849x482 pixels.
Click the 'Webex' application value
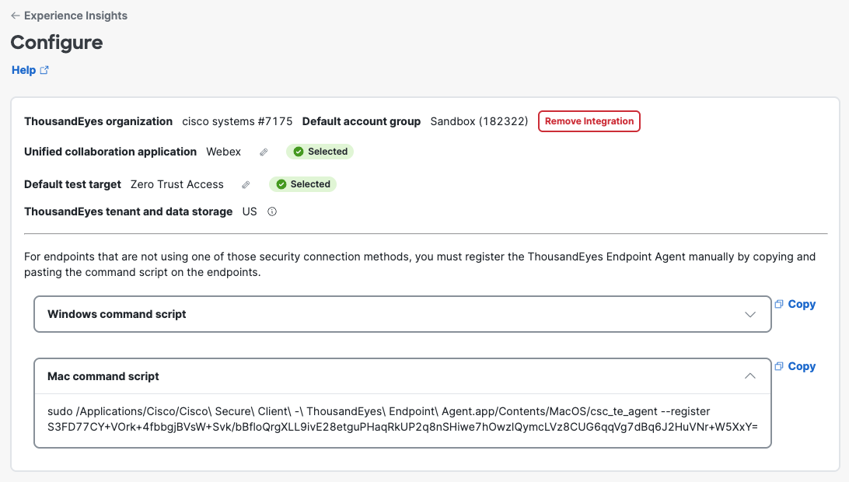pyautogui.click(x=224, y=152)
